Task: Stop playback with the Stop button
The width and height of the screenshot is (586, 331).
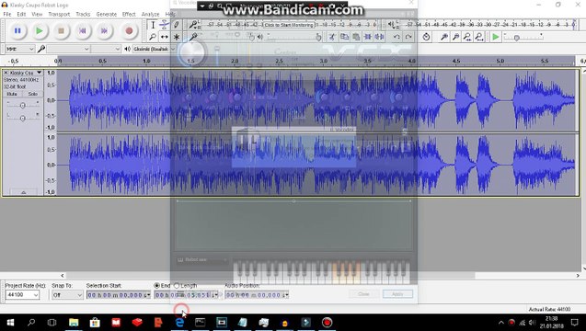Action: [61, 31]
